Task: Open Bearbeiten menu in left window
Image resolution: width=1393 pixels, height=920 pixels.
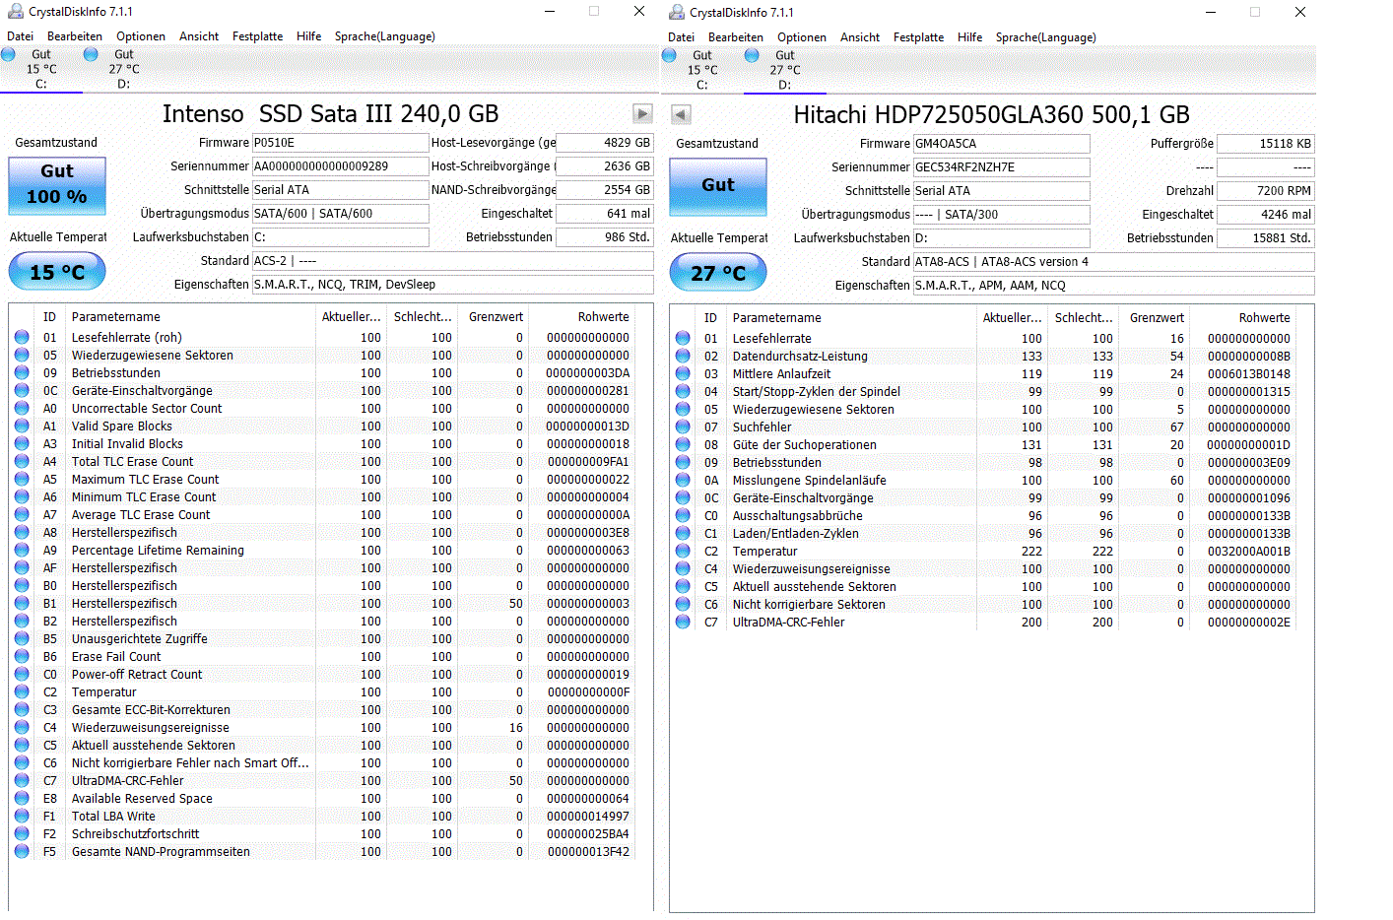Action: tap(75, 36)
